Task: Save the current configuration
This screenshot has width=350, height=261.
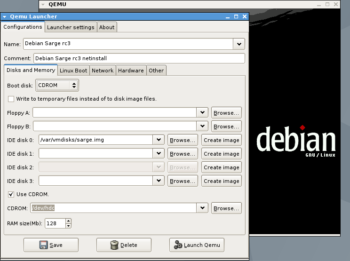Action: [x=51, y=245]
